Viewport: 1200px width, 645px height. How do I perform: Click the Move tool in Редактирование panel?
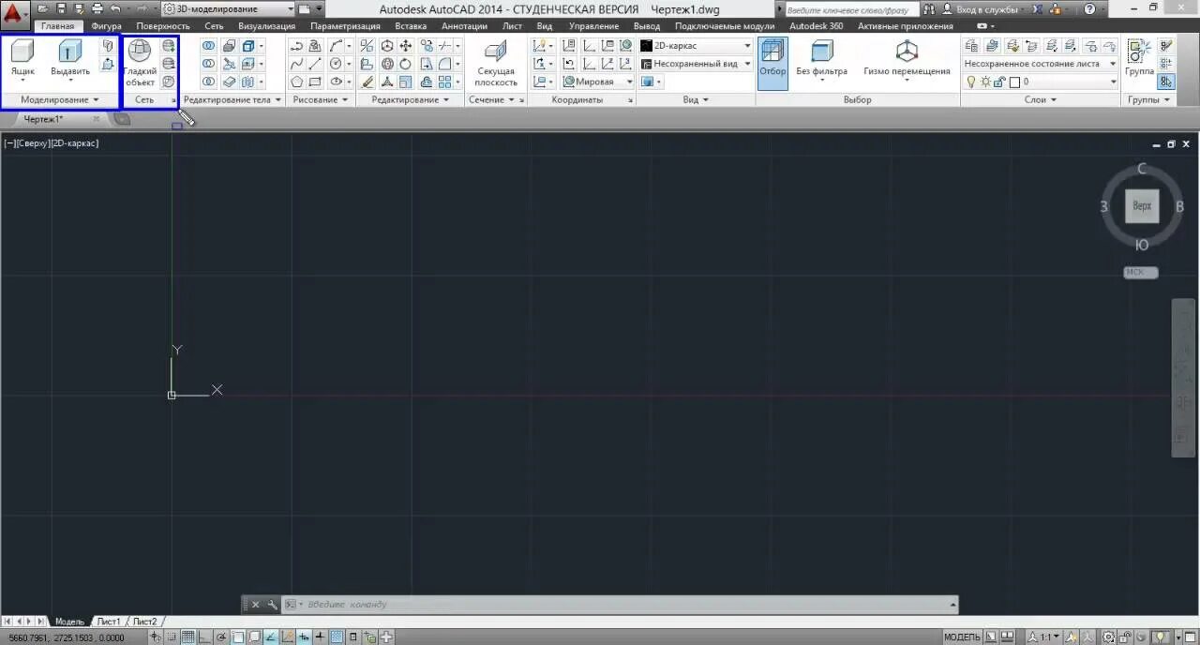405,46
